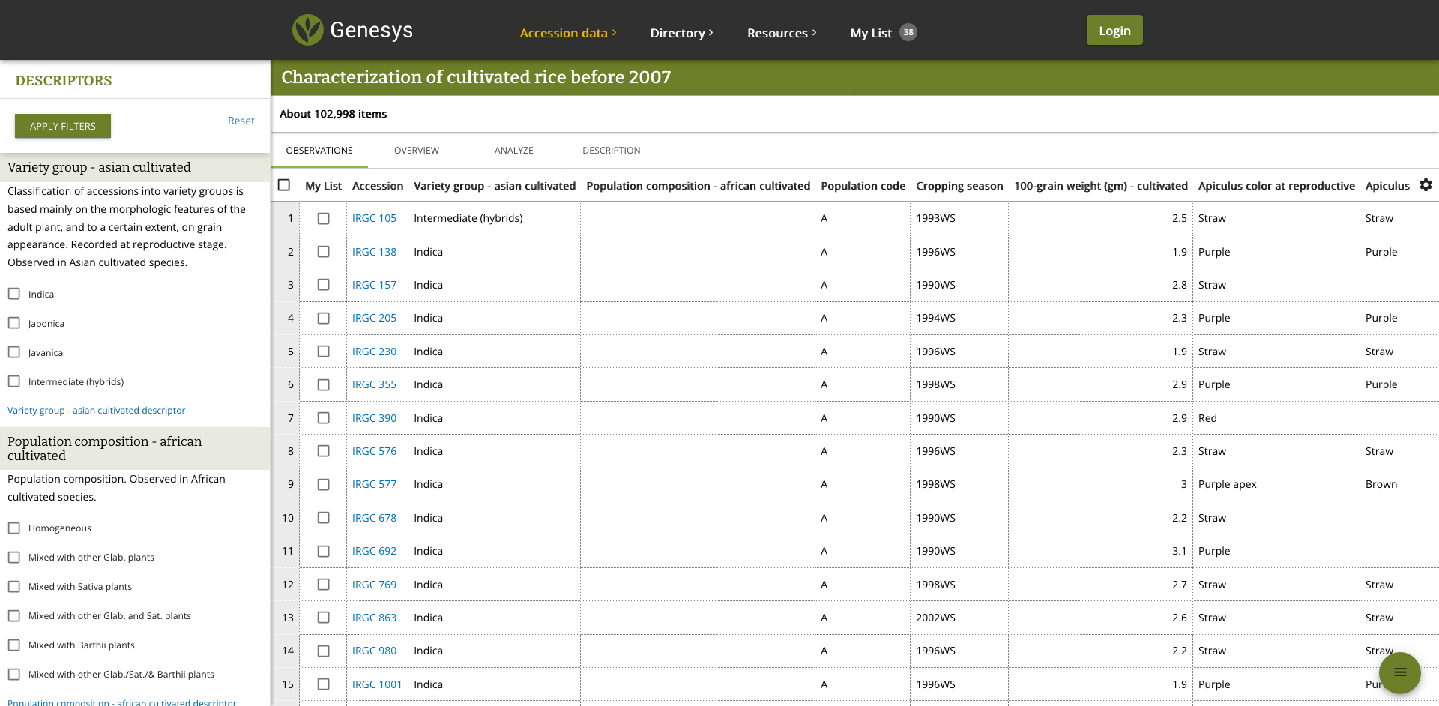This screenshot has width=1439, height=706.
Task: Click the My List count badge 38
Action: 908,32
